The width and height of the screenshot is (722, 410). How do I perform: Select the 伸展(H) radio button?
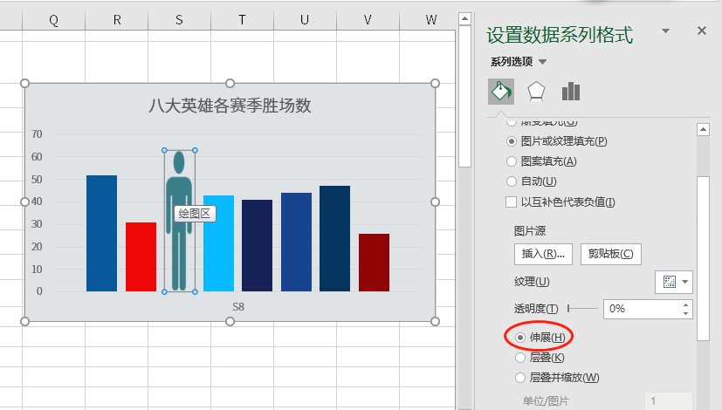click(x=520, y=338)
